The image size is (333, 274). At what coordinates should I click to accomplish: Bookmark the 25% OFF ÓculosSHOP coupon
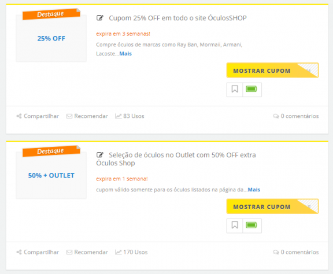point(235,90)
